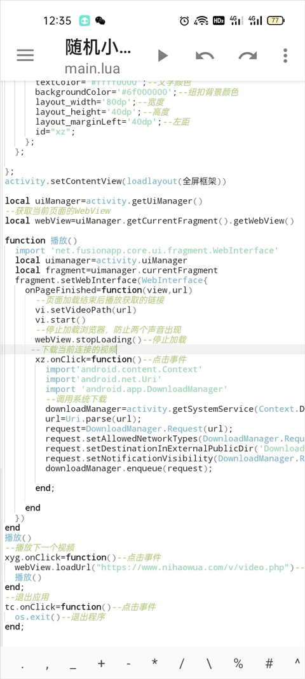The height and width of the screenshot is (679, 305).
Task: Open the hamburger navigation menu
Action: [x=25, y=55]
